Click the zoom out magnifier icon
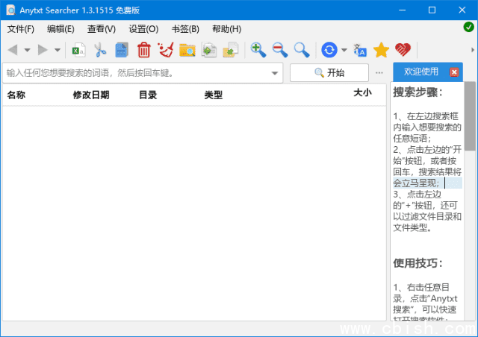The height and width of the screenshot is (337, 478). (280, 50)
